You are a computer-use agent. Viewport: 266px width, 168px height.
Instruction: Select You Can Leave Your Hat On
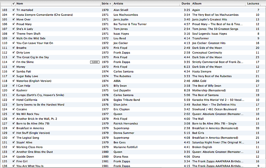[35, 43]
